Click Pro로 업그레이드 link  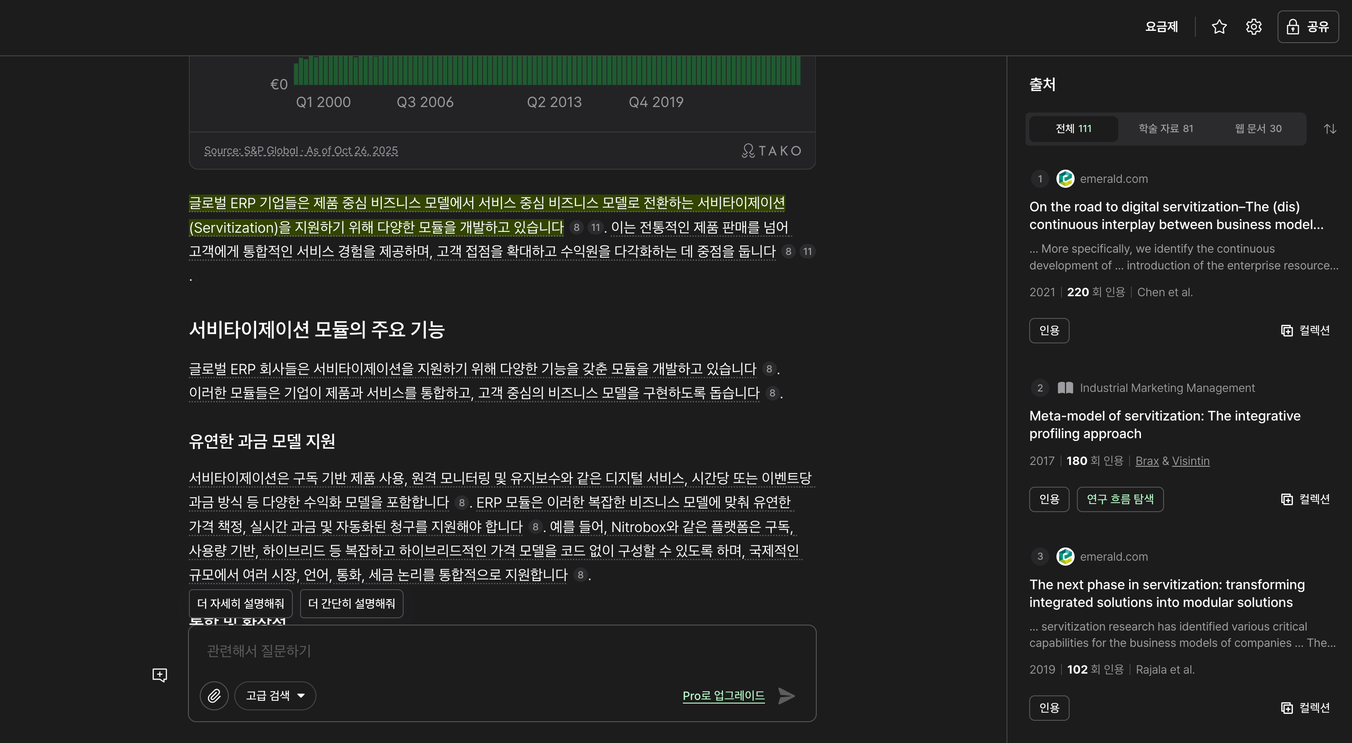click(723, 696)
